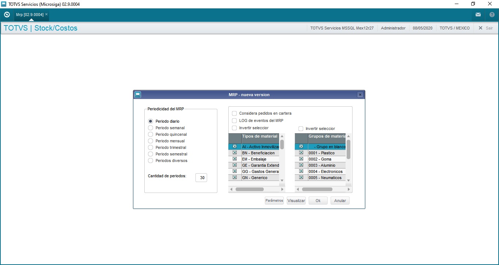Image resolution: width=499 pixels, height=265 pixels.
Task: Close the Mrp [02.9.0004] tab
Action: pyautogui.click(x=46, y=14)
